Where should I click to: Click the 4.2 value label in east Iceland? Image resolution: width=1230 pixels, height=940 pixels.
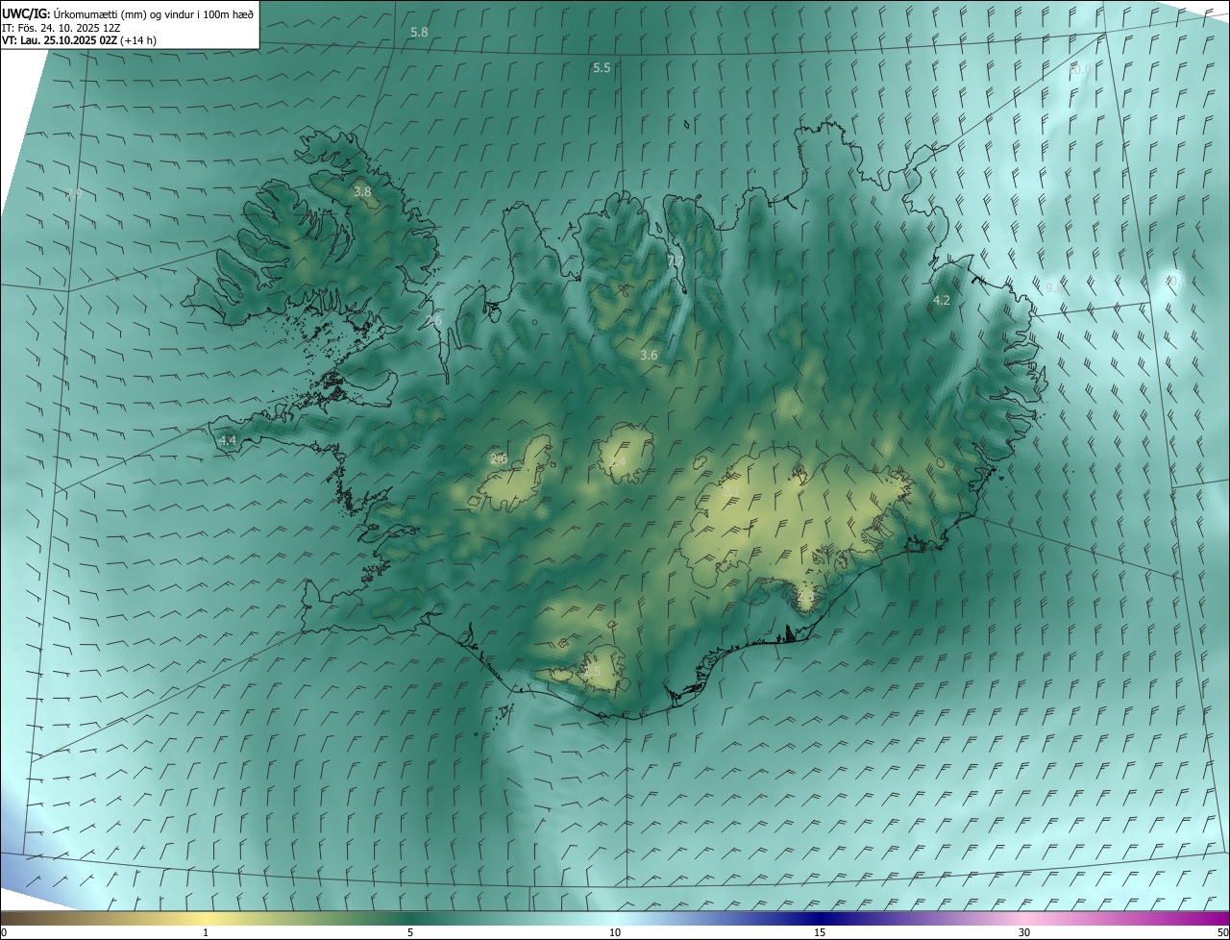click(942, 301)
